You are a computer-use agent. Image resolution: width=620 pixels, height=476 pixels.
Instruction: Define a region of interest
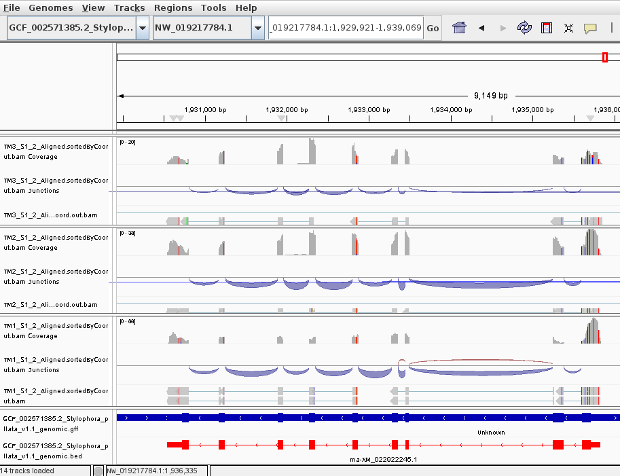(x=547, y=28)
